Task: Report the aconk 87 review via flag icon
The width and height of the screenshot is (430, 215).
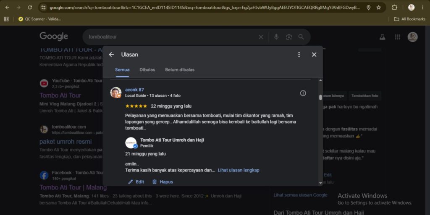Action: coord(303,93)
